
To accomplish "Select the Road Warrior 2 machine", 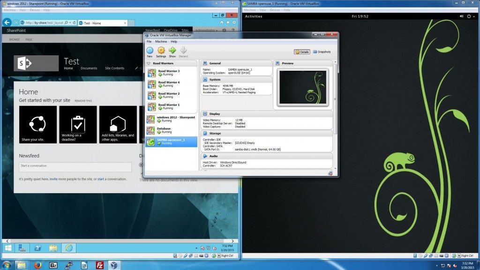I will coord(172,95).
